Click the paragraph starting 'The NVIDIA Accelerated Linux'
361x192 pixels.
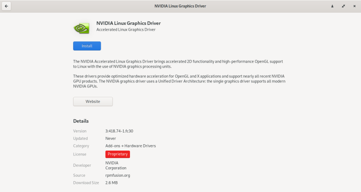point(178,64)
